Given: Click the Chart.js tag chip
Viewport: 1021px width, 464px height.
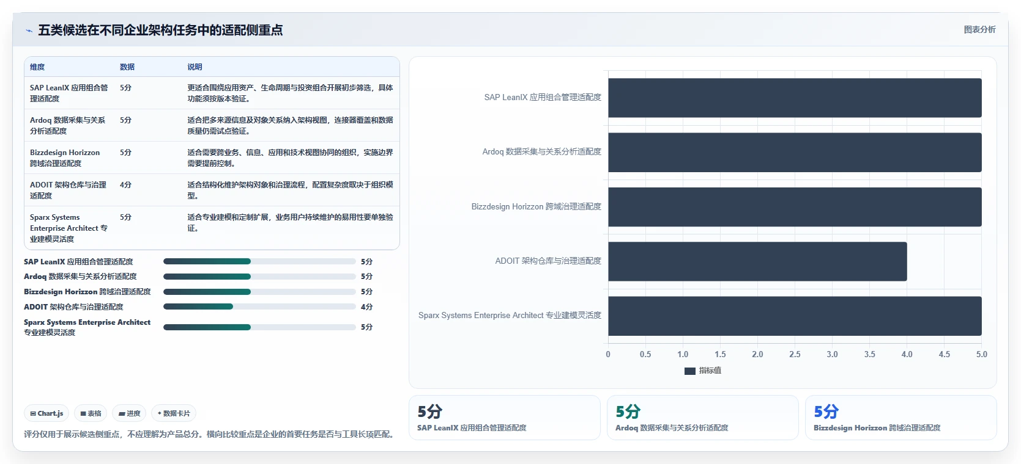Looking at the screenshot, I should [46, 413].
